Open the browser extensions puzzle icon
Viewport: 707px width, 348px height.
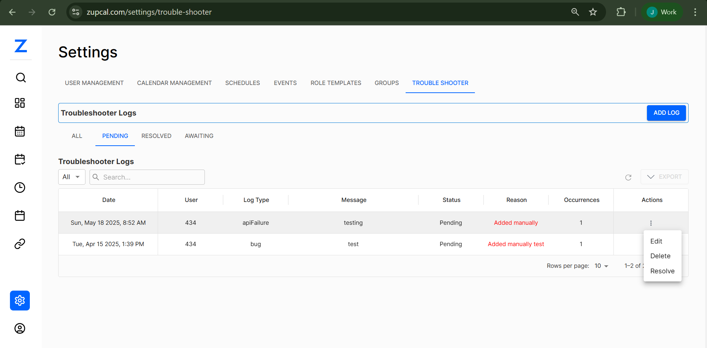click(621, 12)
